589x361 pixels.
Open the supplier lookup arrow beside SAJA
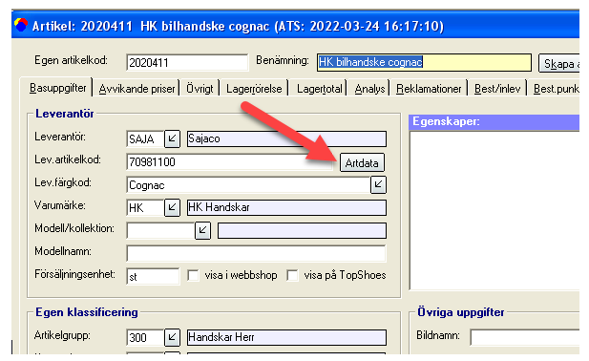click(173, 138)
